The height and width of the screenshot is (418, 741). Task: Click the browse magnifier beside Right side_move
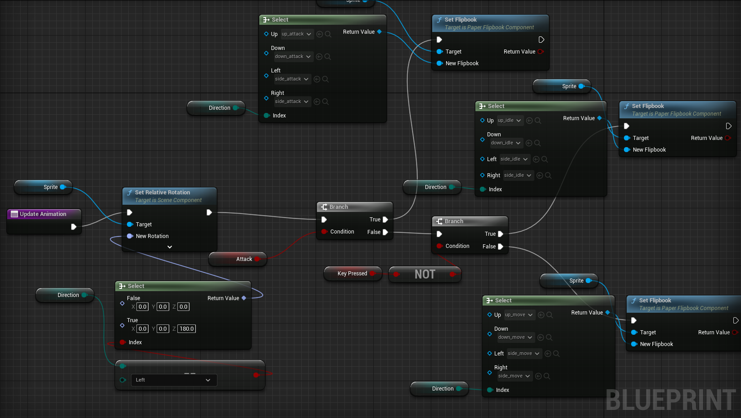point(547,376)
